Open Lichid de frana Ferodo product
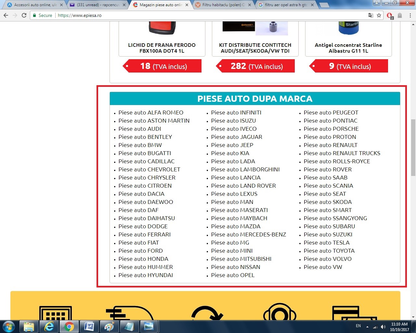 (162, 48)
